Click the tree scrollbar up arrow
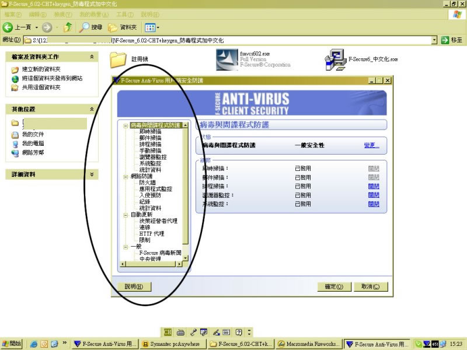 tap(185, 125)
